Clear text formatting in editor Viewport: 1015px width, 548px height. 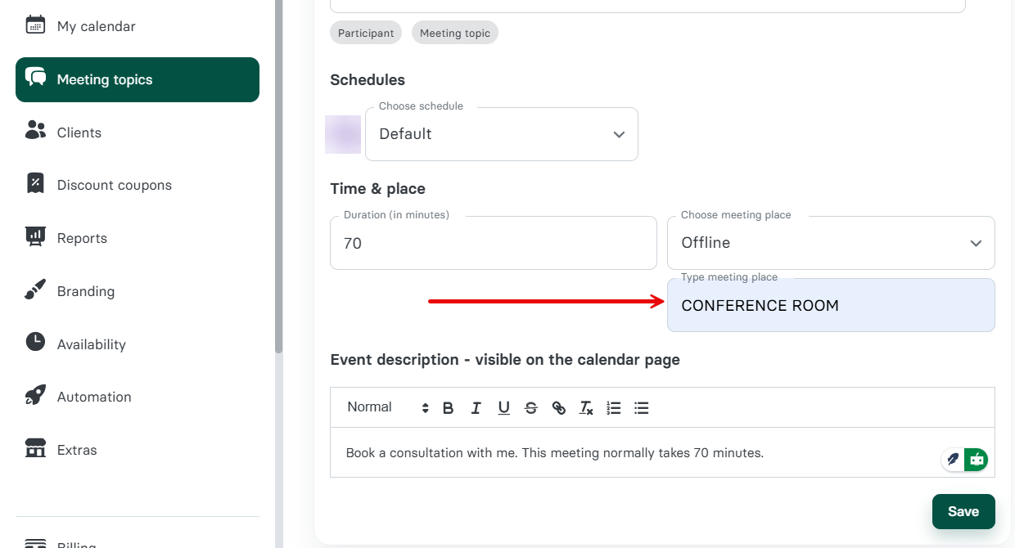586,408
